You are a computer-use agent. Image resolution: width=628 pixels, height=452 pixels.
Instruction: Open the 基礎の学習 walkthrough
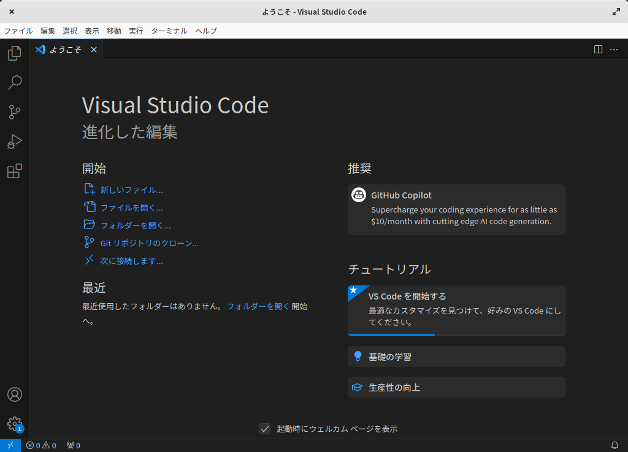456,356
